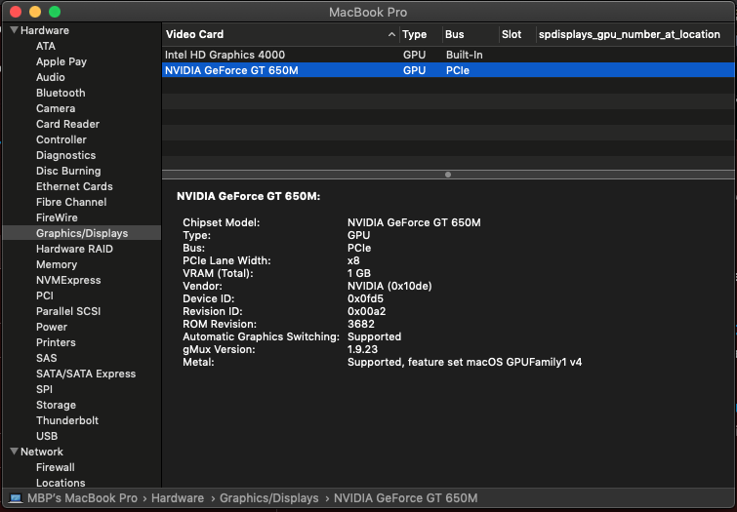
Task: Click Revision ID value 0x00a2
Action: tap(367, 311)
